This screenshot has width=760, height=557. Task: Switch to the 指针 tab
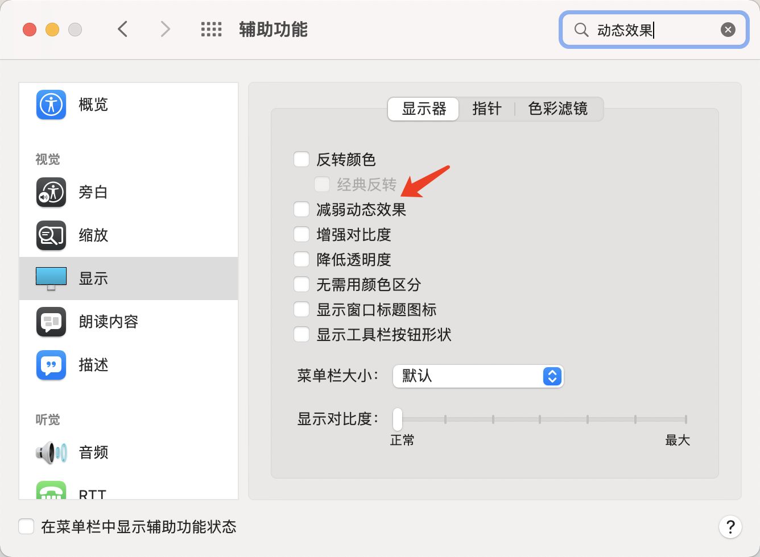click(x=486, y=109)
